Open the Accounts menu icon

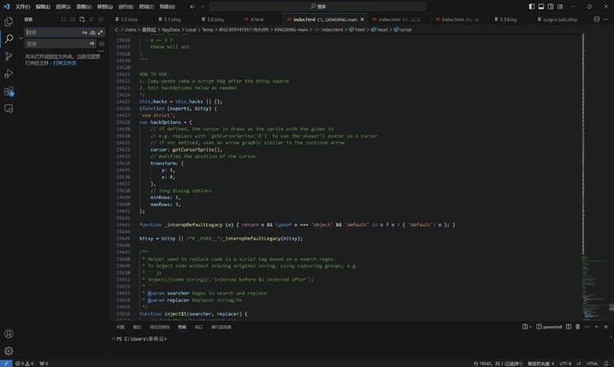click(9, 334)
